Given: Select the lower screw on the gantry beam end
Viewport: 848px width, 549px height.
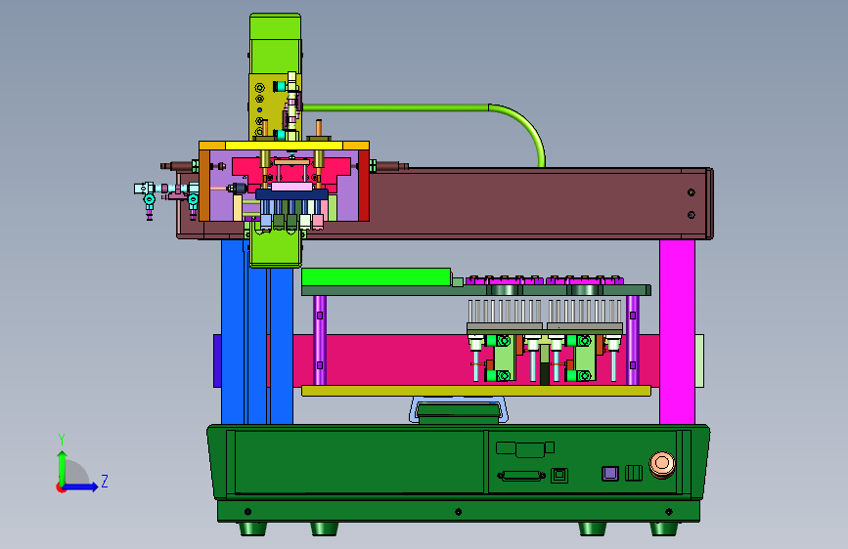Looking at the screenshot, I should pos(692,215).
